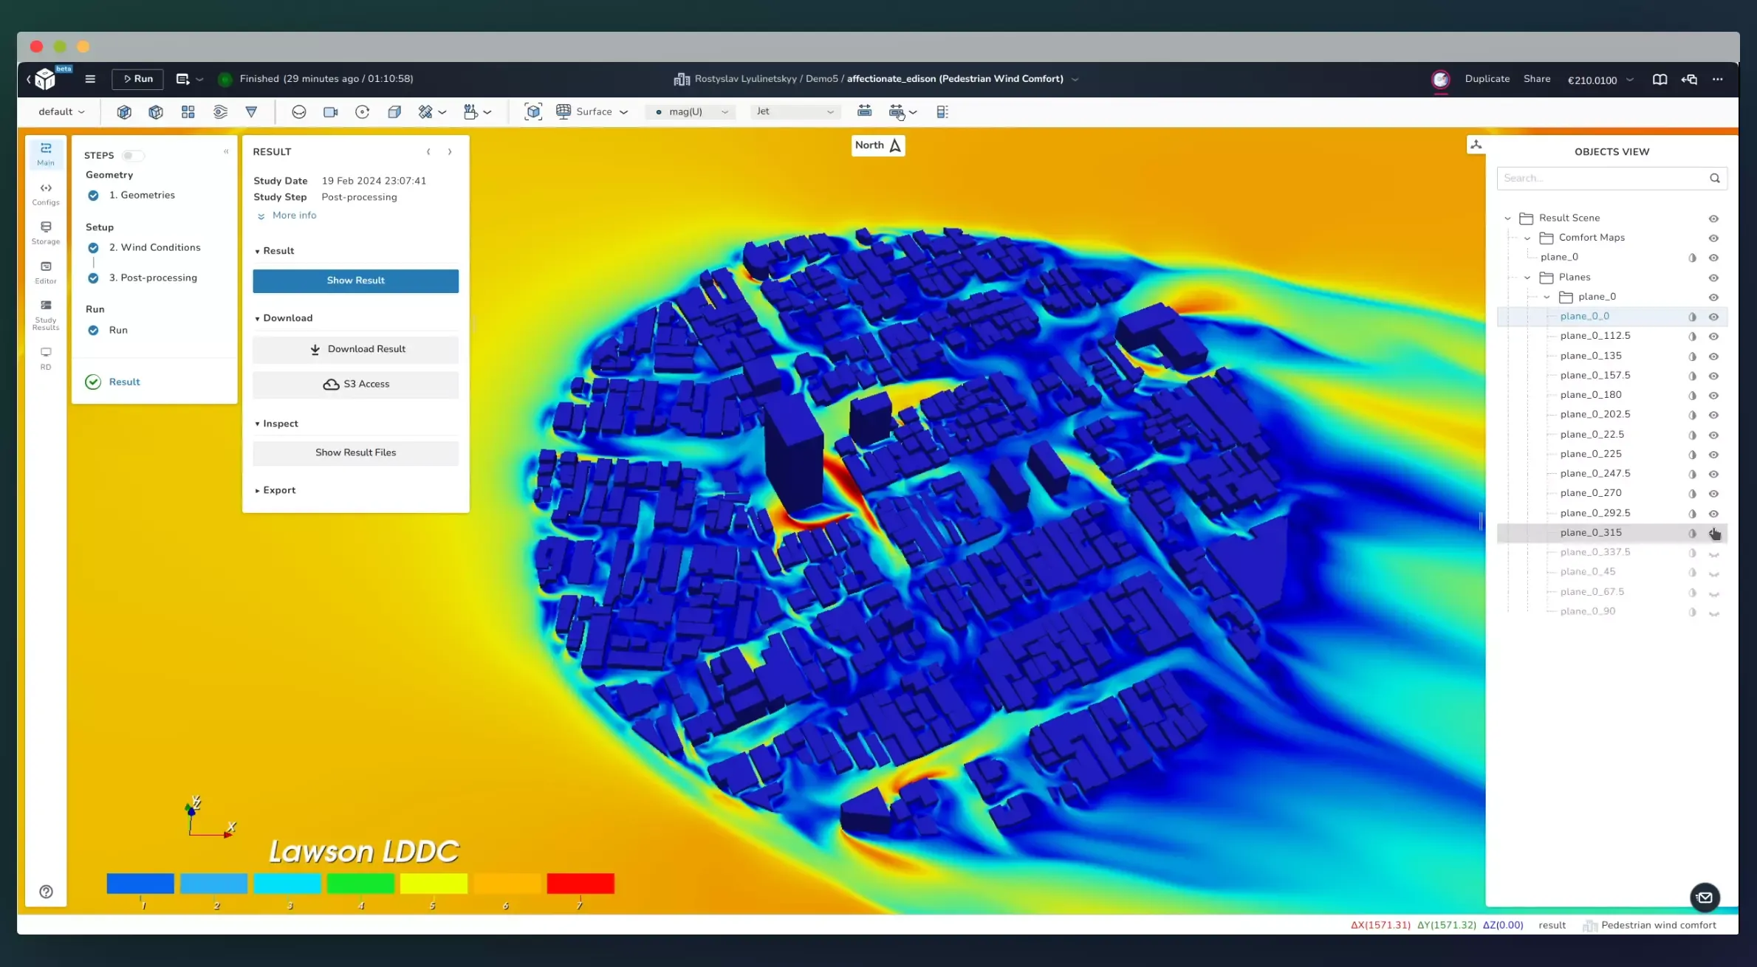Click the North orientation indicator
The image size is (1757, 967).
click(x=877, y=145)
